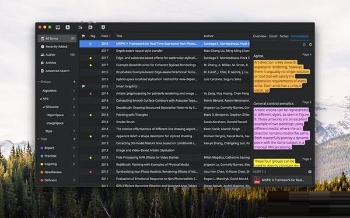Sort by the Date column header
Viewport: 350px width, 218px height.
click(x=106, y=36)
